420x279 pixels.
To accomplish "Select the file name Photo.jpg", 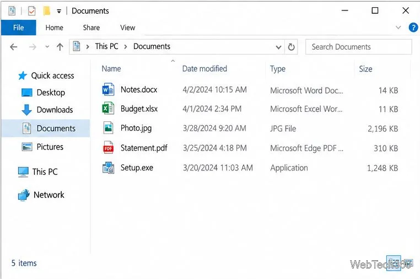I will click(x=136, y=128).
